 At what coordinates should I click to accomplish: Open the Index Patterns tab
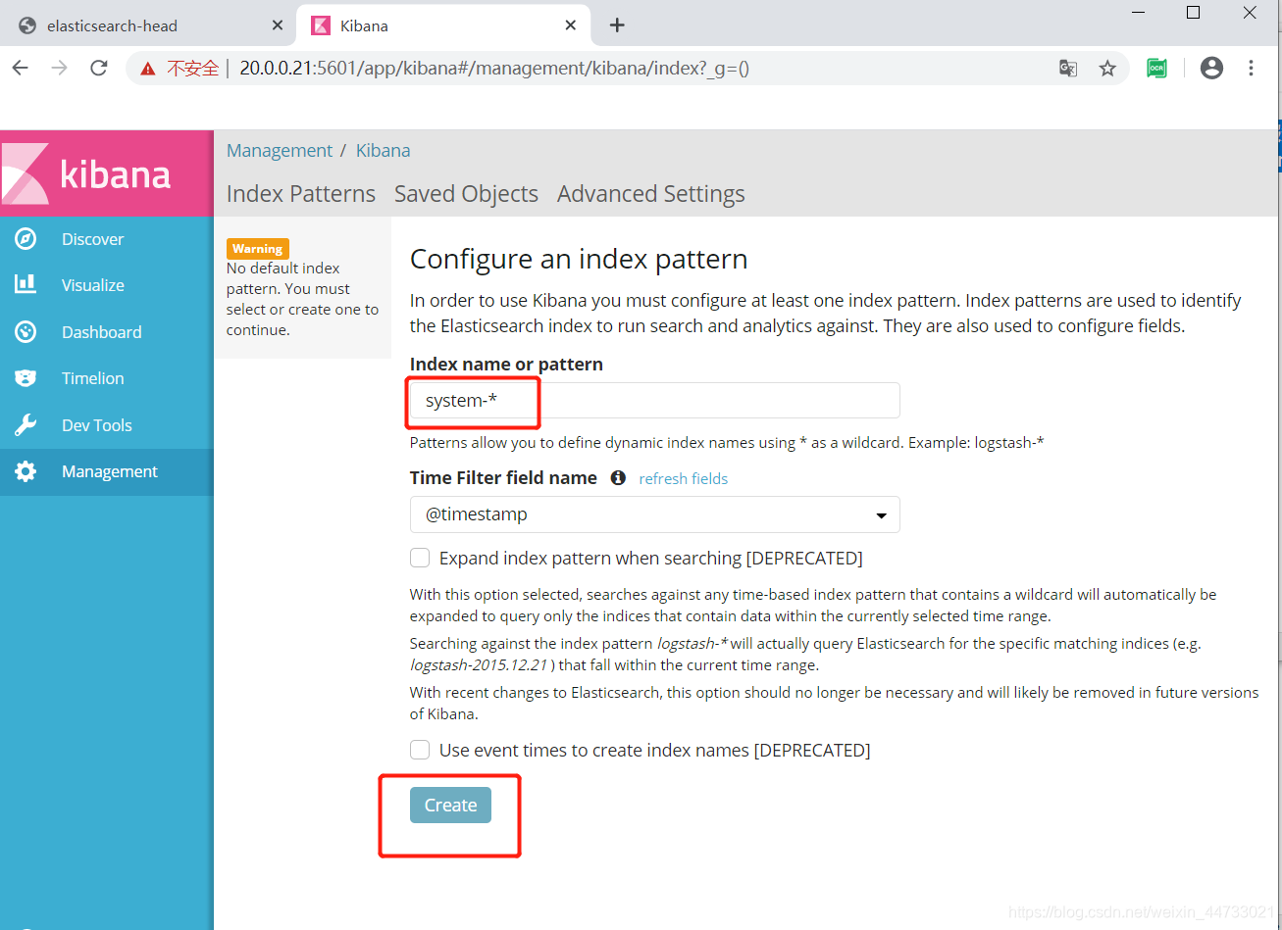click(301, 194)
